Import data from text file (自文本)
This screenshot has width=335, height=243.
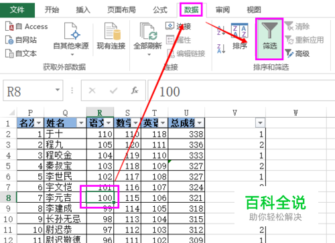tap(21, 54)
